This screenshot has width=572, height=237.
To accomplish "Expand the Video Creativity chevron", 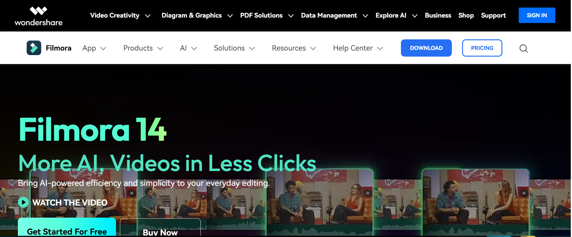I will coord(148,16).
